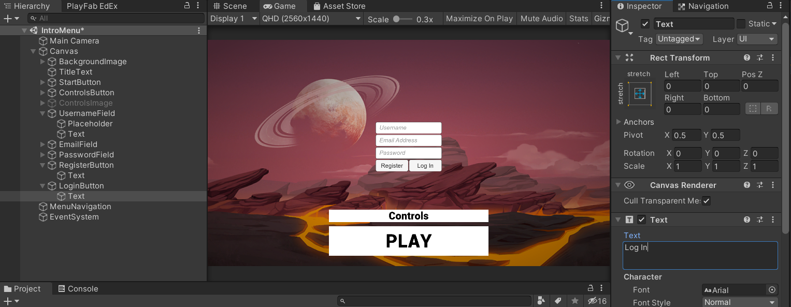Open Text component context menu
The height and width of the screenshot is (307, 791).
[773, 220]
